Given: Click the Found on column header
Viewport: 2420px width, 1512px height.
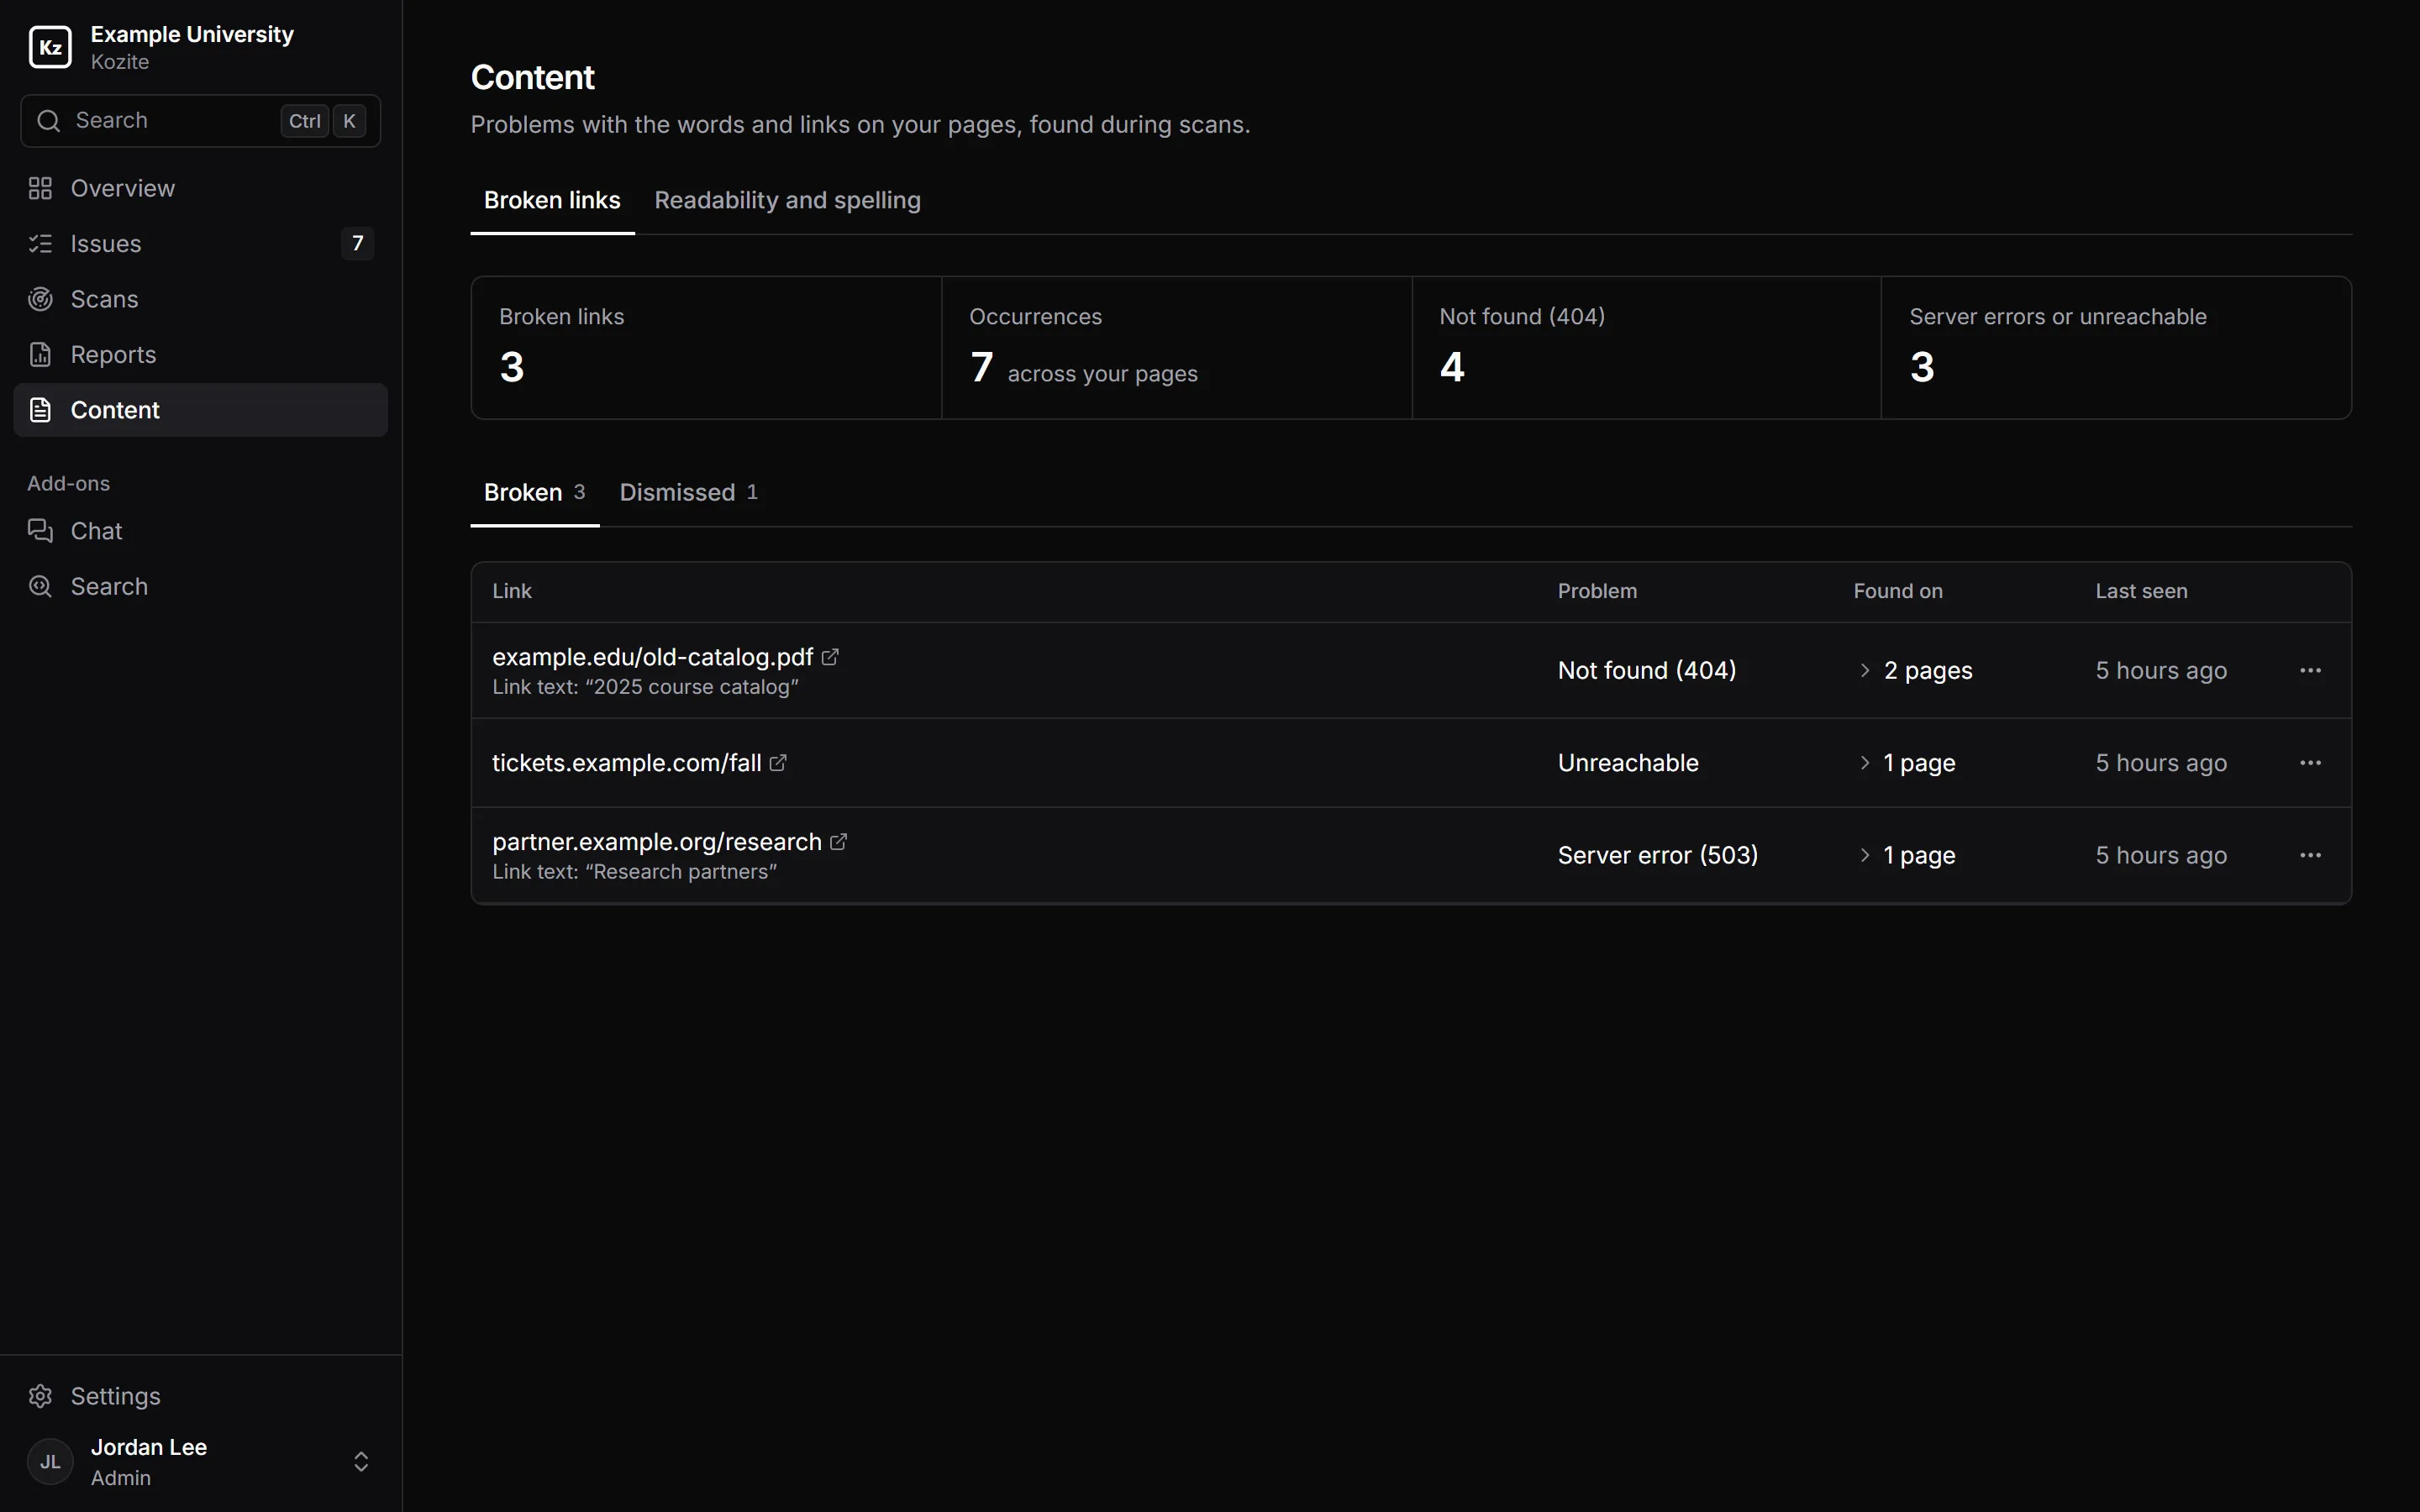Looking at the screenshot, I should point(1897,591).
